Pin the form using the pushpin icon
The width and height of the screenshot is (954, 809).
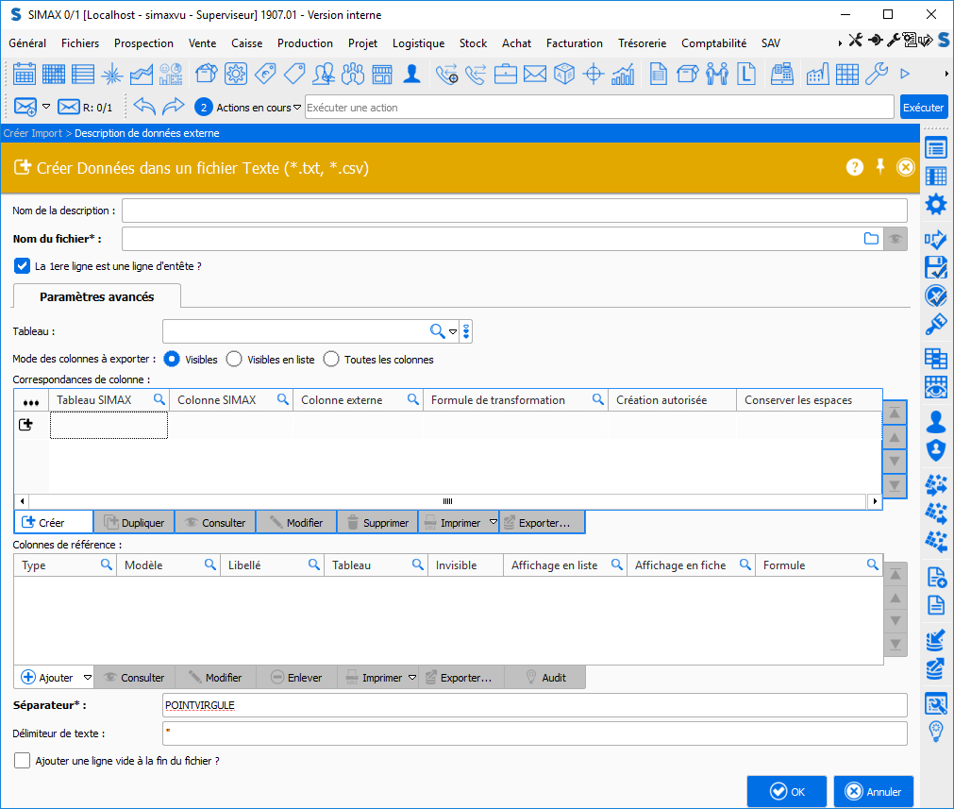(880, 167)
